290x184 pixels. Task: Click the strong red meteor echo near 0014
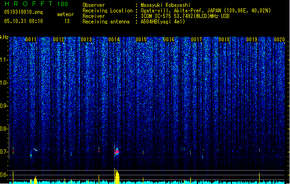(x=117, y=152)
